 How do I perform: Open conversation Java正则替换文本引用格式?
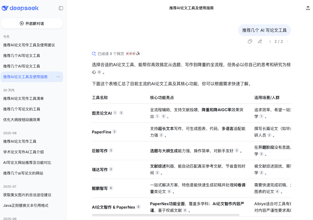26,205
